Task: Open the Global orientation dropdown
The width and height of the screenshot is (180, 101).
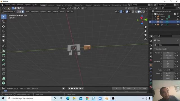Action: 63,8
